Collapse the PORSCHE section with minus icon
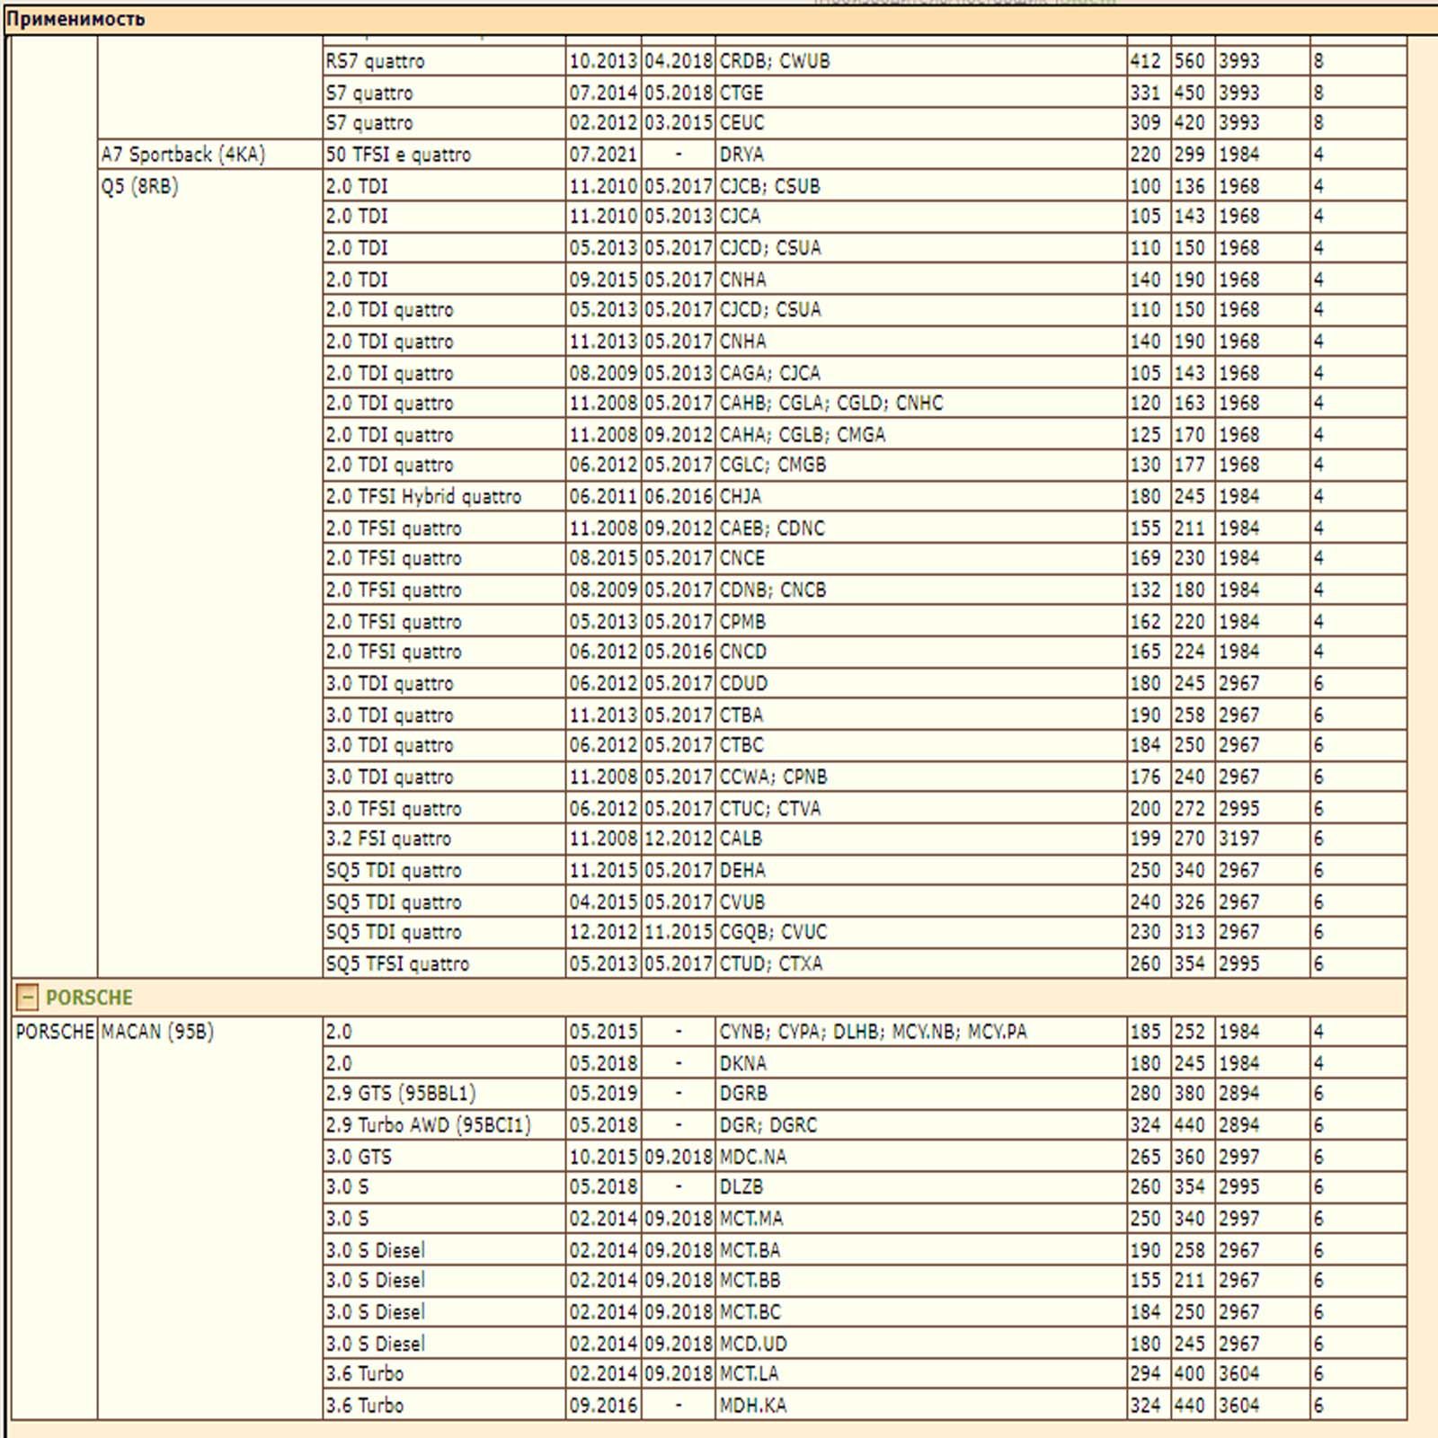Image resolution: width=1438 pixels, height=1438 pixels. pyautogui.click(x=27, y=997)
